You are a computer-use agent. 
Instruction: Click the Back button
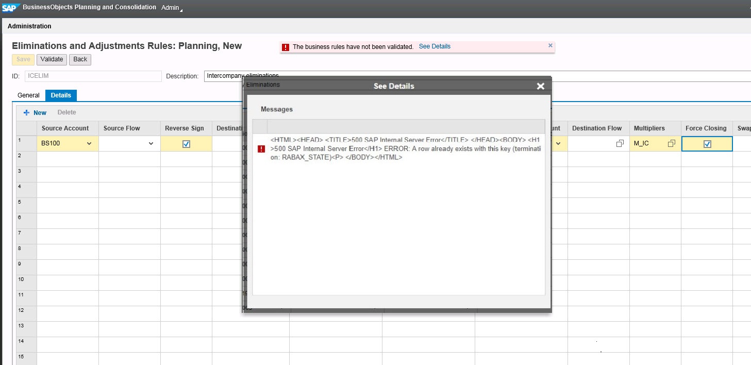[80, 59]
